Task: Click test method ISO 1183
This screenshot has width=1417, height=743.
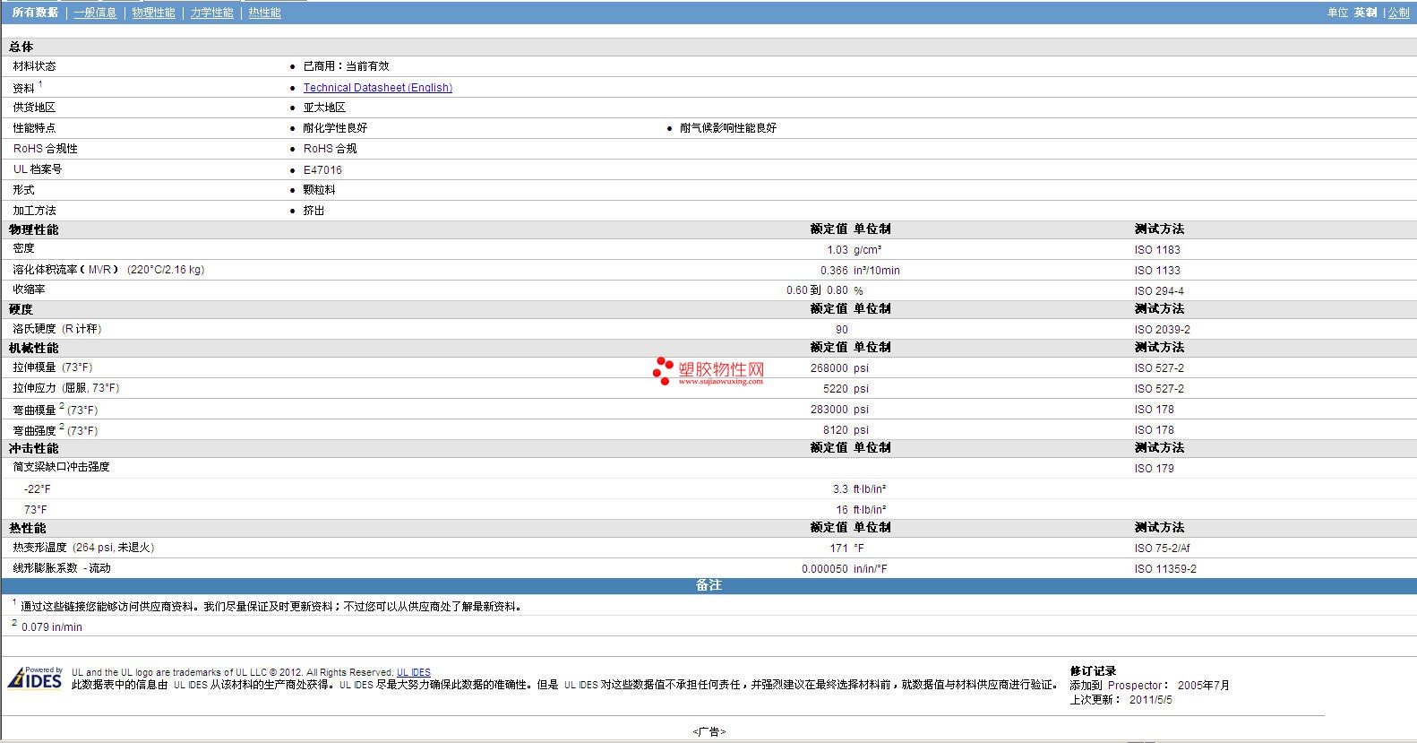Action: click(1157, 250)
